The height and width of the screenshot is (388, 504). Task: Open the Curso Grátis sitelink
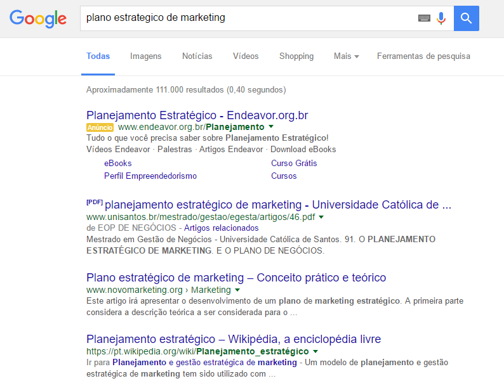pyautogui.click(x=294, y=163)
